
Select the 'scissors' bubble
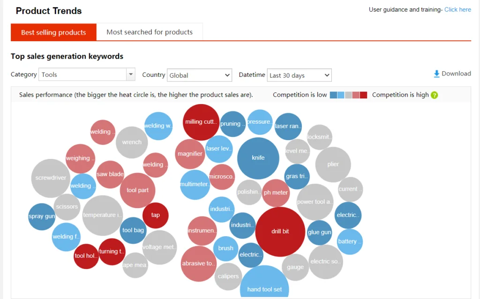pos(67,207)
